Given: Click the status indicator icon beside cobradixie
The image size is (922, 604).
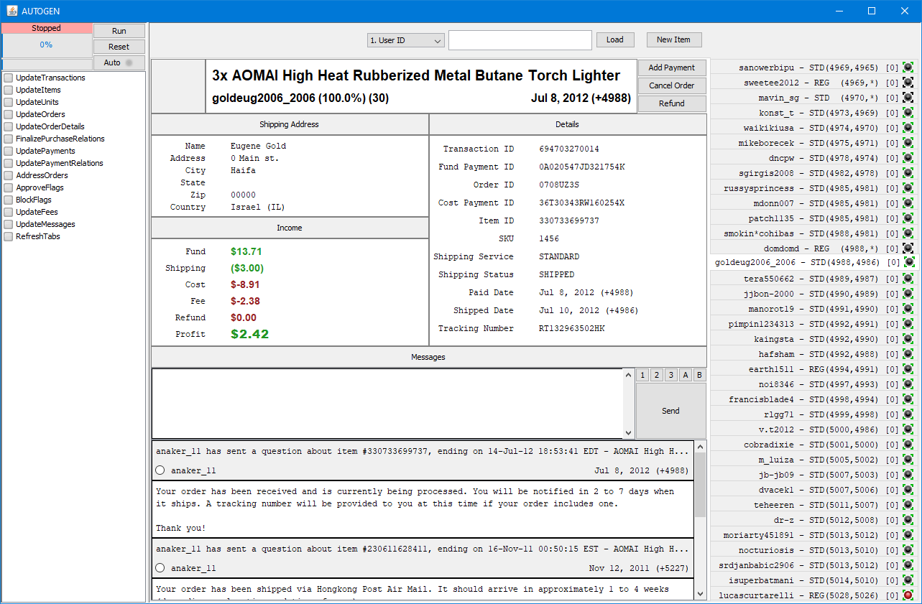Looking at the screenshot, I should click(908, 445).
